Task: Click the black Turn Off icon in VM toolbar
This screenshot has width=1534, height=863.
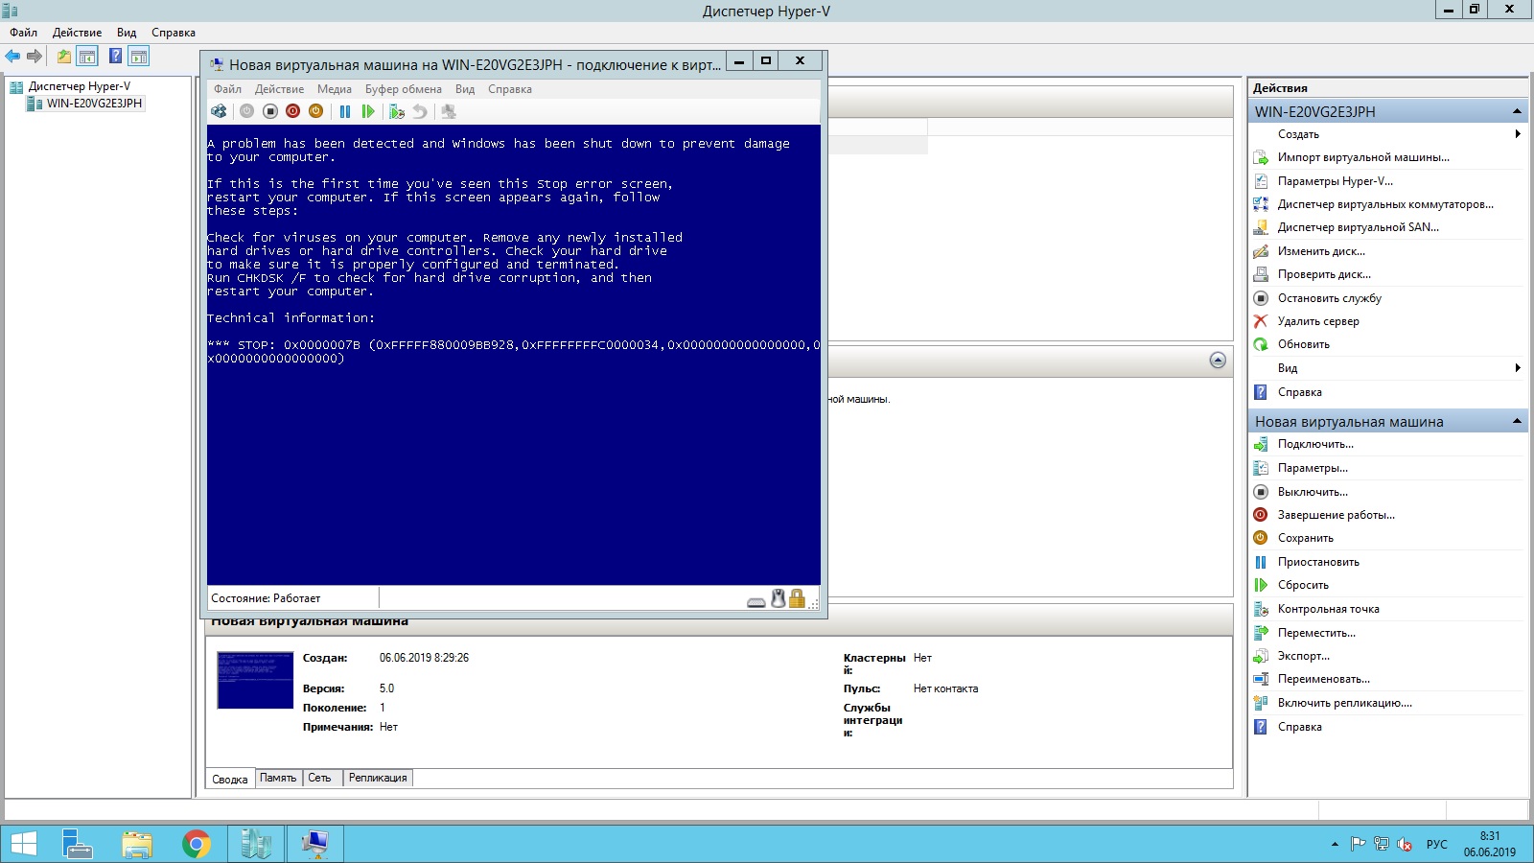Action: [270, 111]
